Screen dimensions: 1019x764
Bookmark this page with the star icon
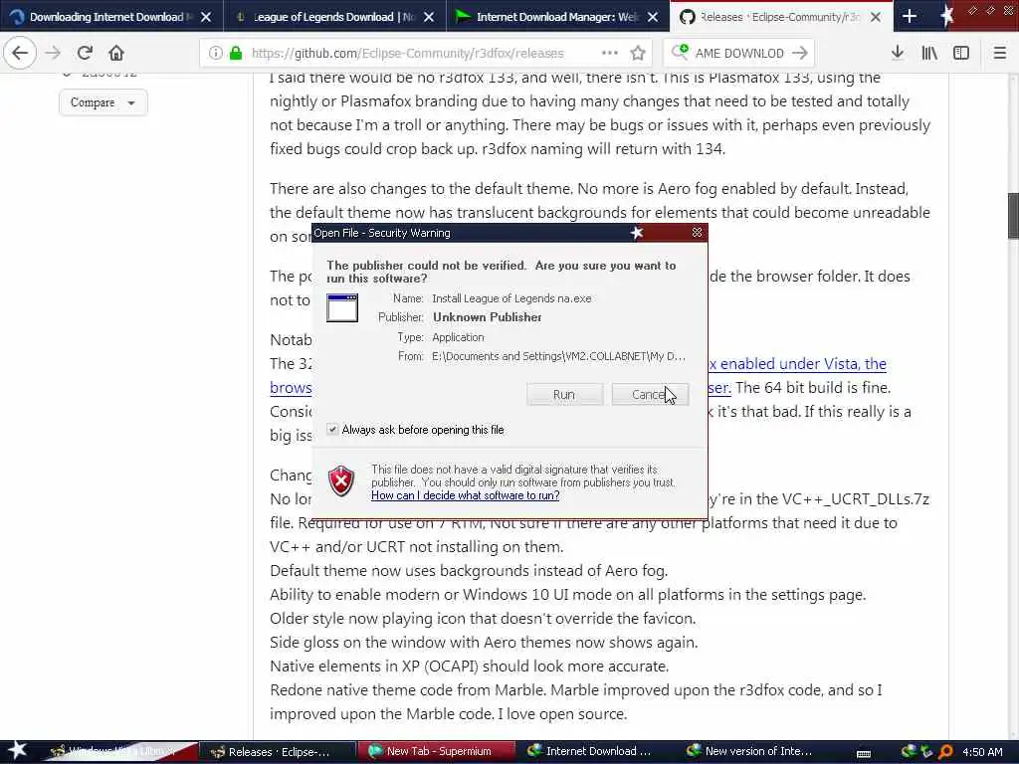638,53
